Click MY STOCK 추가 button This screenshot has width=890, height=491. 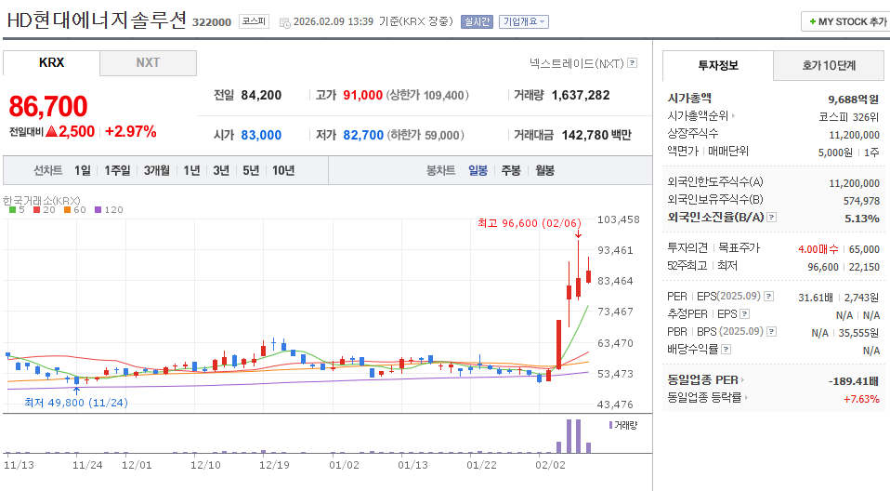[x=845, y=21]
